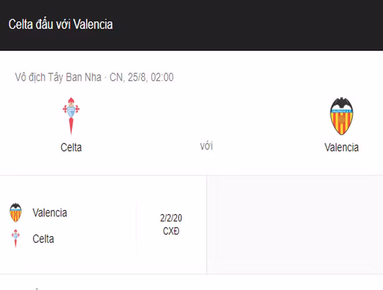
Task: Click the 02:00 kickoff time
Action: pyautogui.click(x=161, y=77)
